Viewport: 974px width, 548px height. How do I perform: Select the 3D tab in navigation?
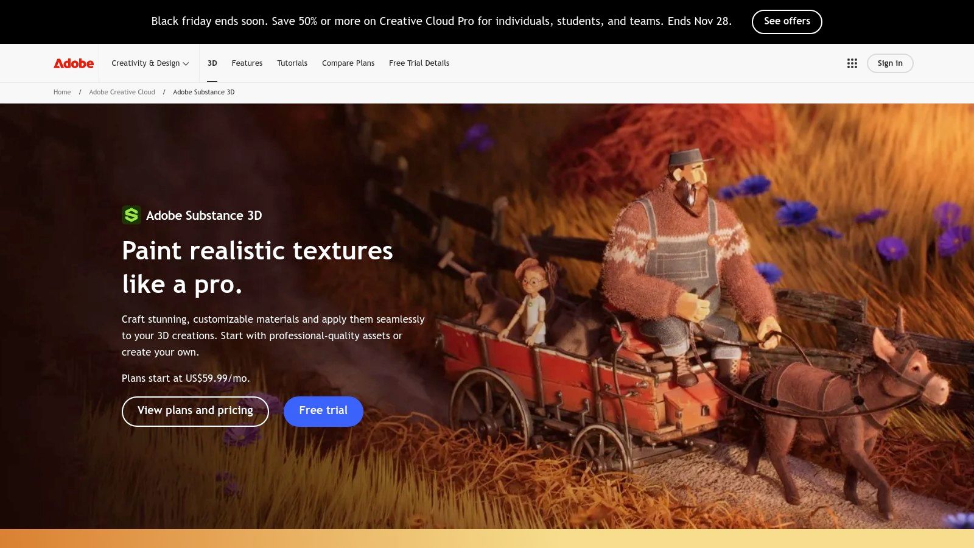point(212,63)
